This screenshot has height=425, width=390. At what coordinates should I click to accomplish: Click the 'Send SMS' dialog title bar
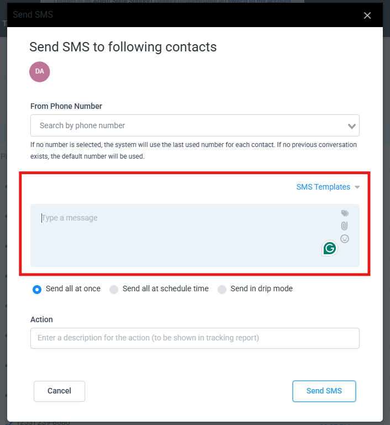click(166, 15)
